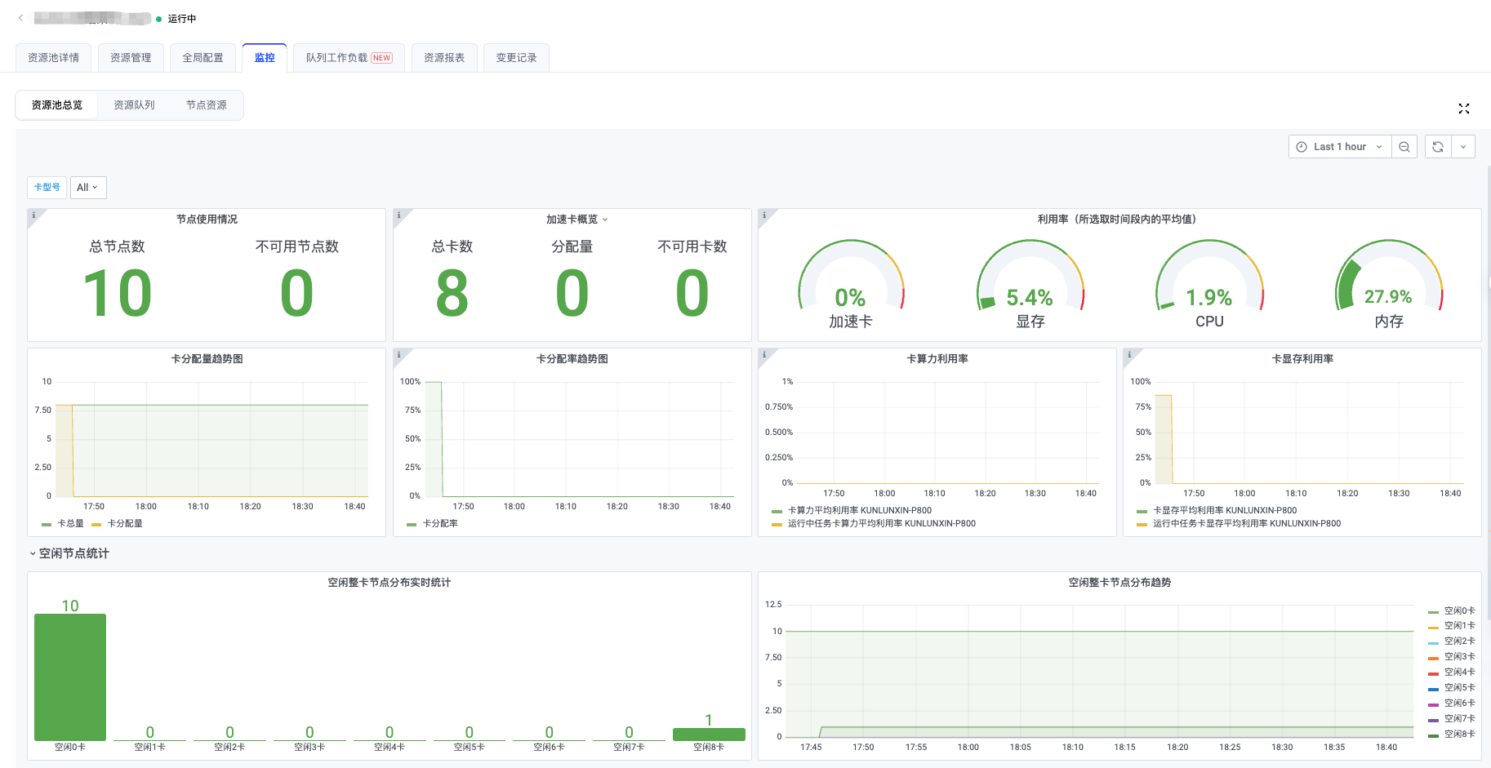Click the 空闲0卡 green bar
This screenshot has height=768, width=1491.
pos(70,677)
